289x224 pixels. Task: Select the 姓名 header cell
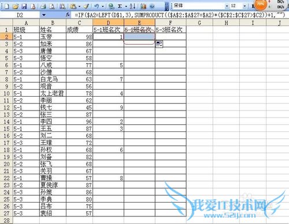click(53, 30)
